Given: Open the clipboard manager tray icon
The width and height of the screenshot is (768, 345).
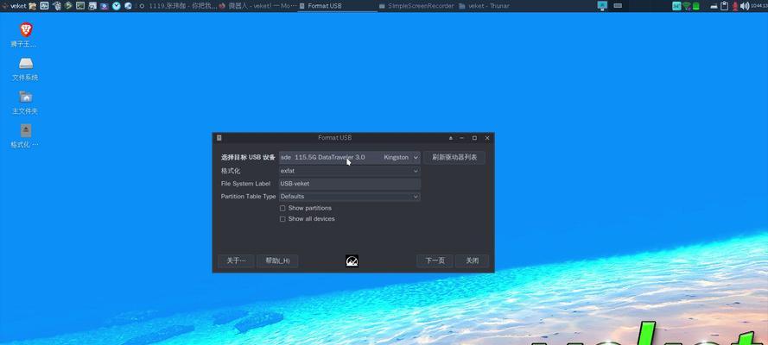Looking at the screenshot, I should click(724, 6).
